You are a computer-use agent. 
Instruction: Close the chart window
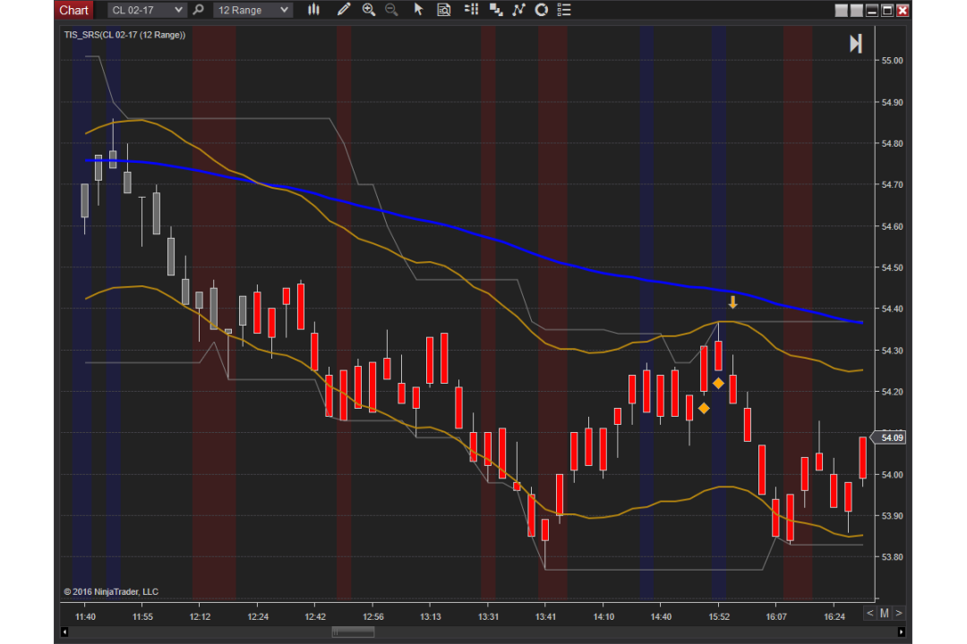point(903,10)
